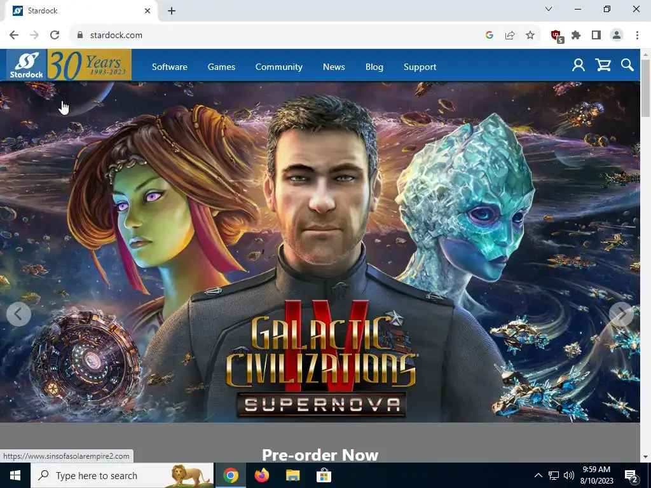Click scrollbar down arrow
Image resolution: width=651 pixels, height=488 pixels.
[646, 457]
